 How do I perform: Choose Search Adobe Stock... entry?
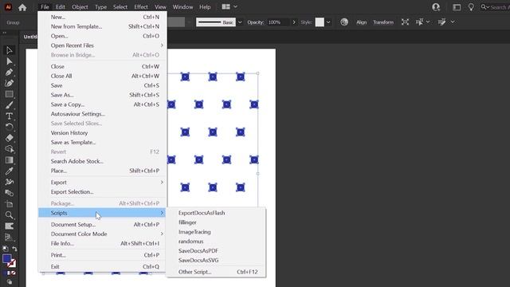pos(103,161)
